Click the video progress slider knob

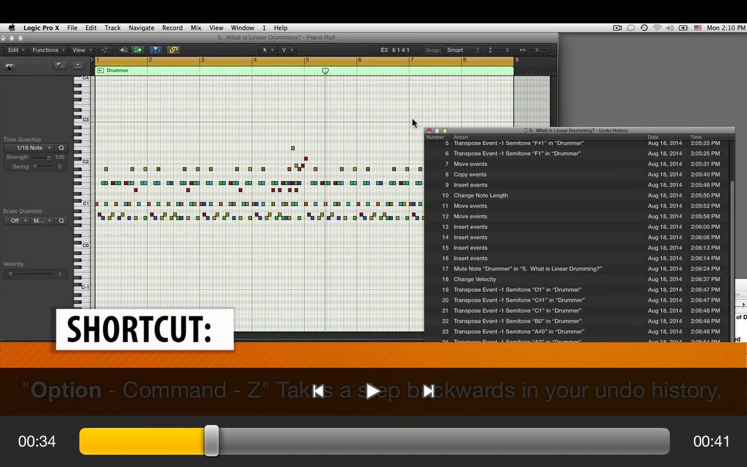click(x=211, y=441)
